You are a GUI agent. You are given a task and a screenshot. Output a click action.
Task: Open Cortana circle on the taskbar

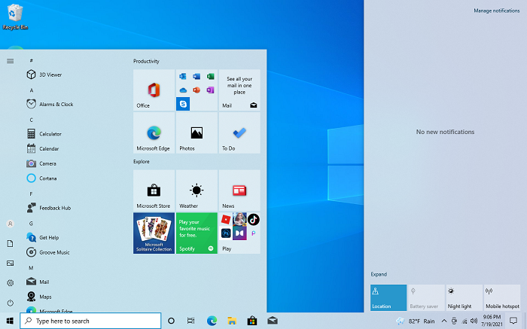pos(171,321)
